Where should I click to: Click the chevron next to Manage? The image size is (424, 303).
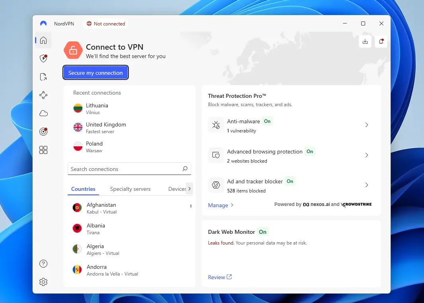point(232,205)
